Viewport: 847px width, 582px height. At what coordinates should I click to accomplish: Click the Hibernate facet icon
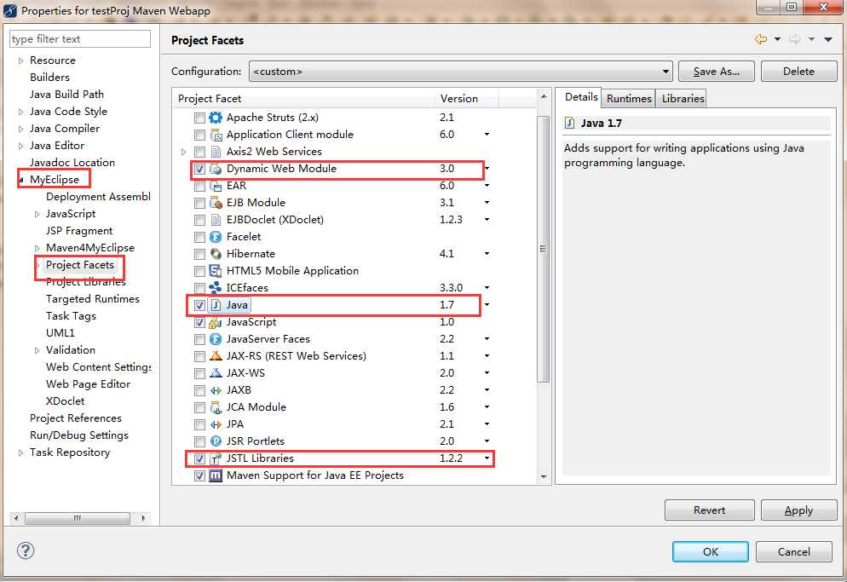coord(216,253)
